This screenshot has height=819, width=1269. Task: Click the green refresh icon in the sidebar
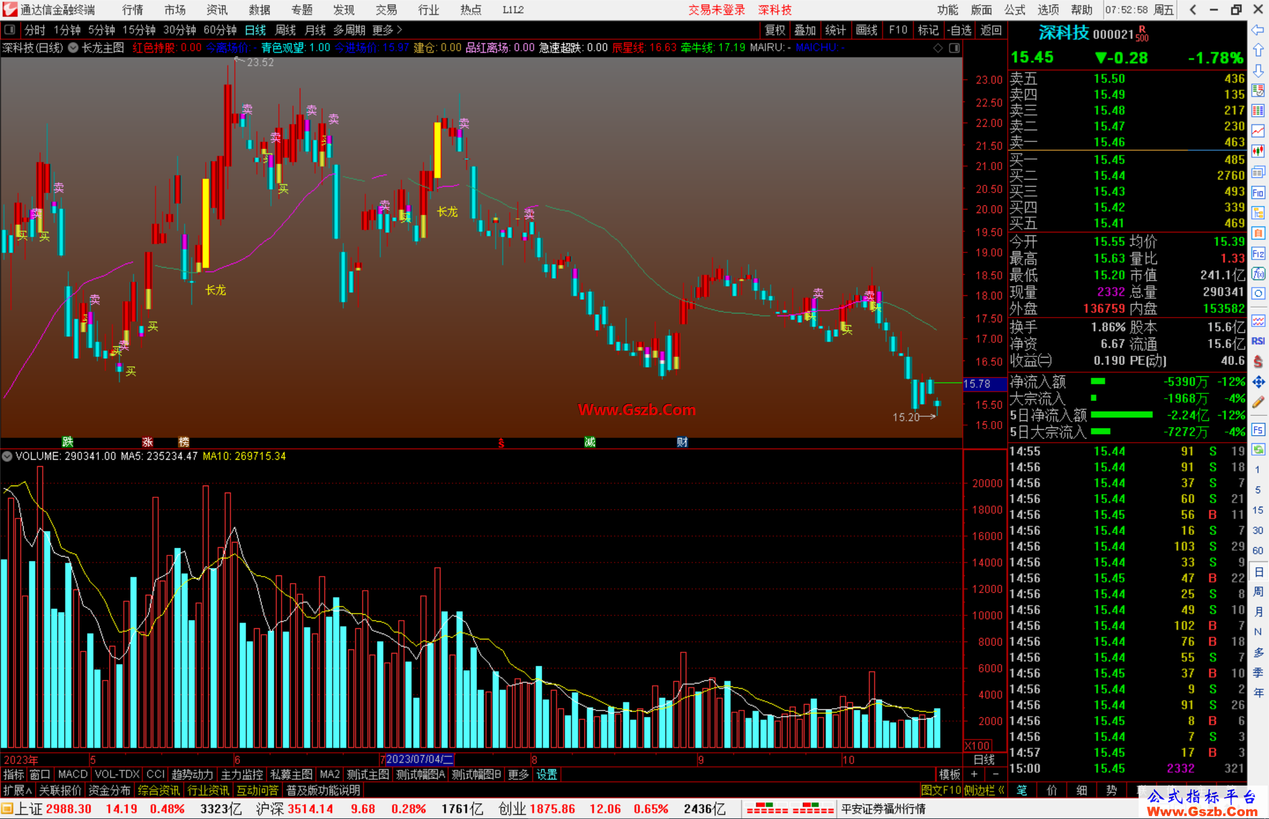1258,450
